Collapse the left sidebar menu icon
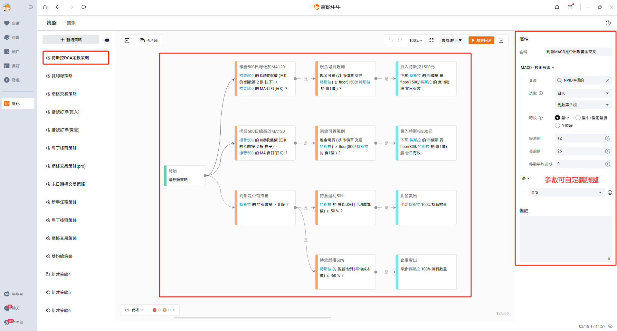This screenshot has width=617, height=331. (31, 7)
